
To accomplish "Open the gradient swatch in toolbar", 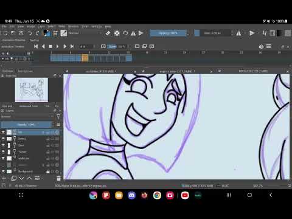I will (x=280, y=33).
